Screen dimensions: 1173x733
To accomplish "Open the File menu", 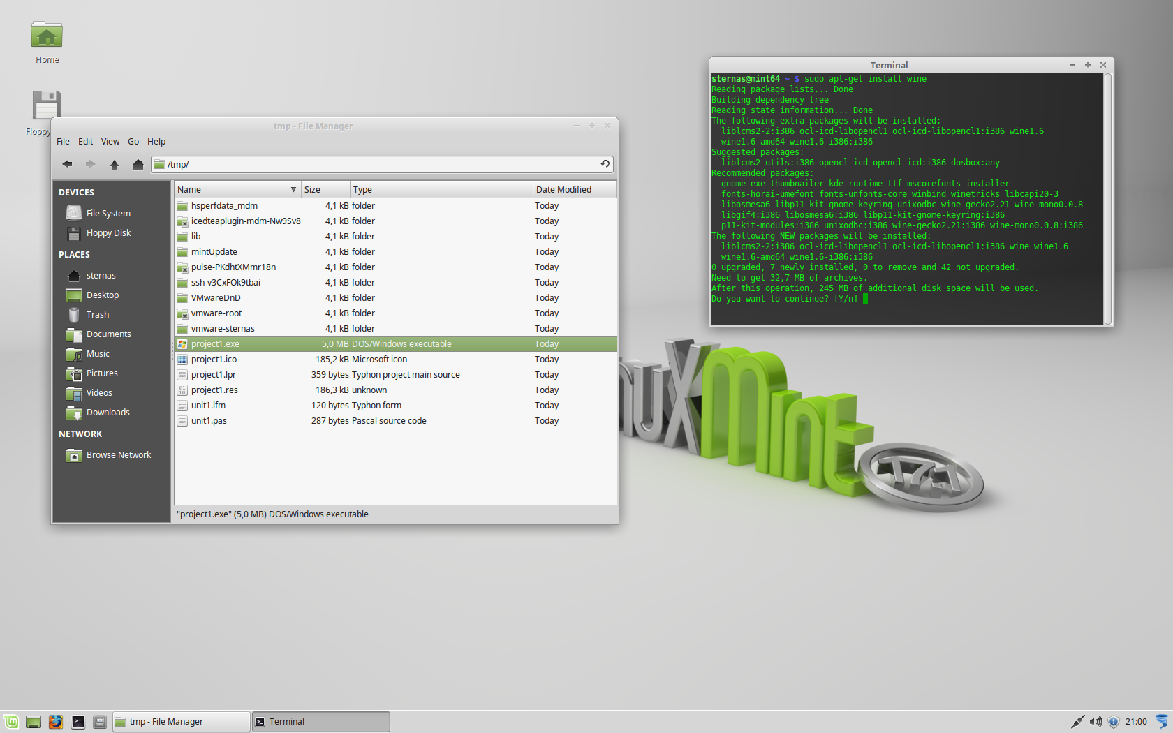I will pyautogui.click(x=63, y=141).
